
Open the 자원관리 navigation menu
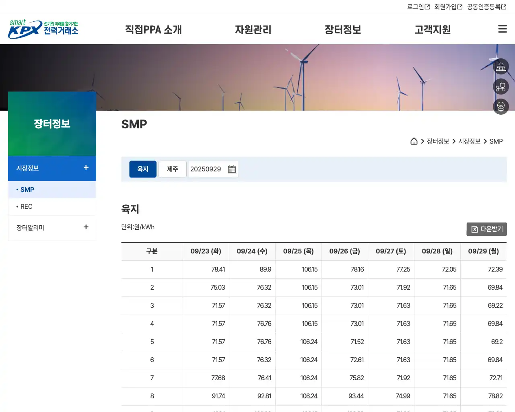click(x=253, y=29)
